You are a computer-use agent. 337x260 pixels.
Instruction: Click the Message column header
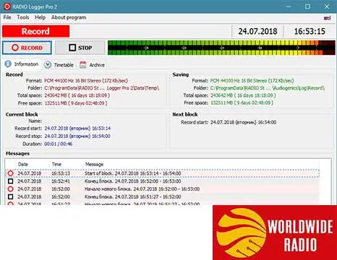[94, 164]
